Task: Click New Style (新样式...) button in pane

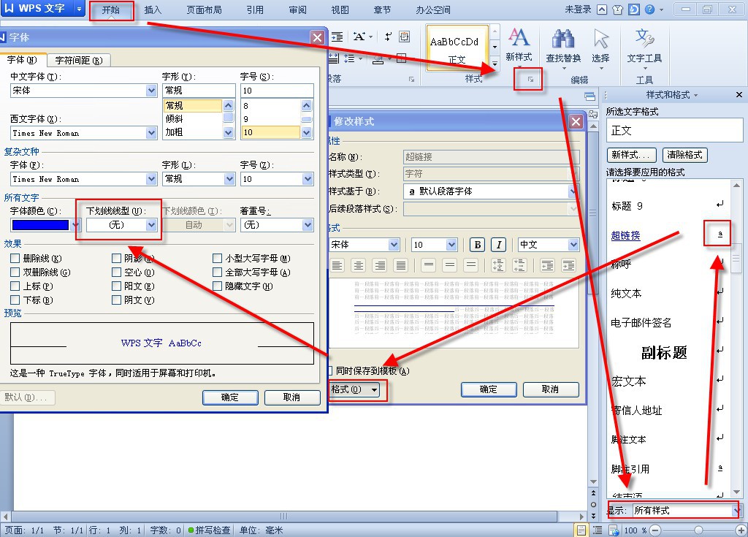Action: (x=631, y=155)
